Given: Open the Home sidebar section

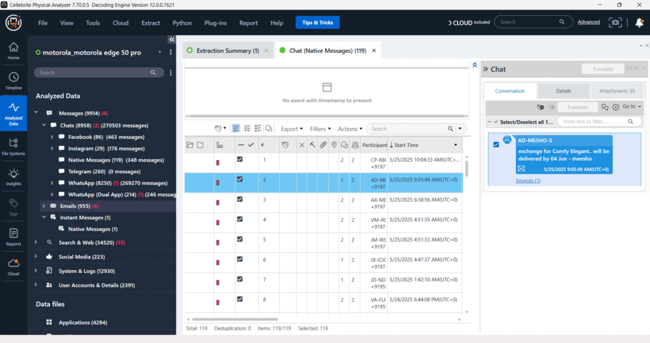Looking at the screenshot, I should (13, 51).
